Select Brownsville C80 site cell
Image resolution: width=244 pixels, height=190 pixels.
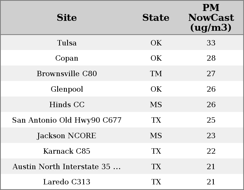pyautogui.click(x=67, y=74)
